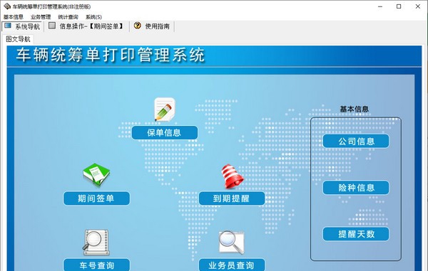
Task: Open the 系统(S) menu
Action: (x=93, y=17)
